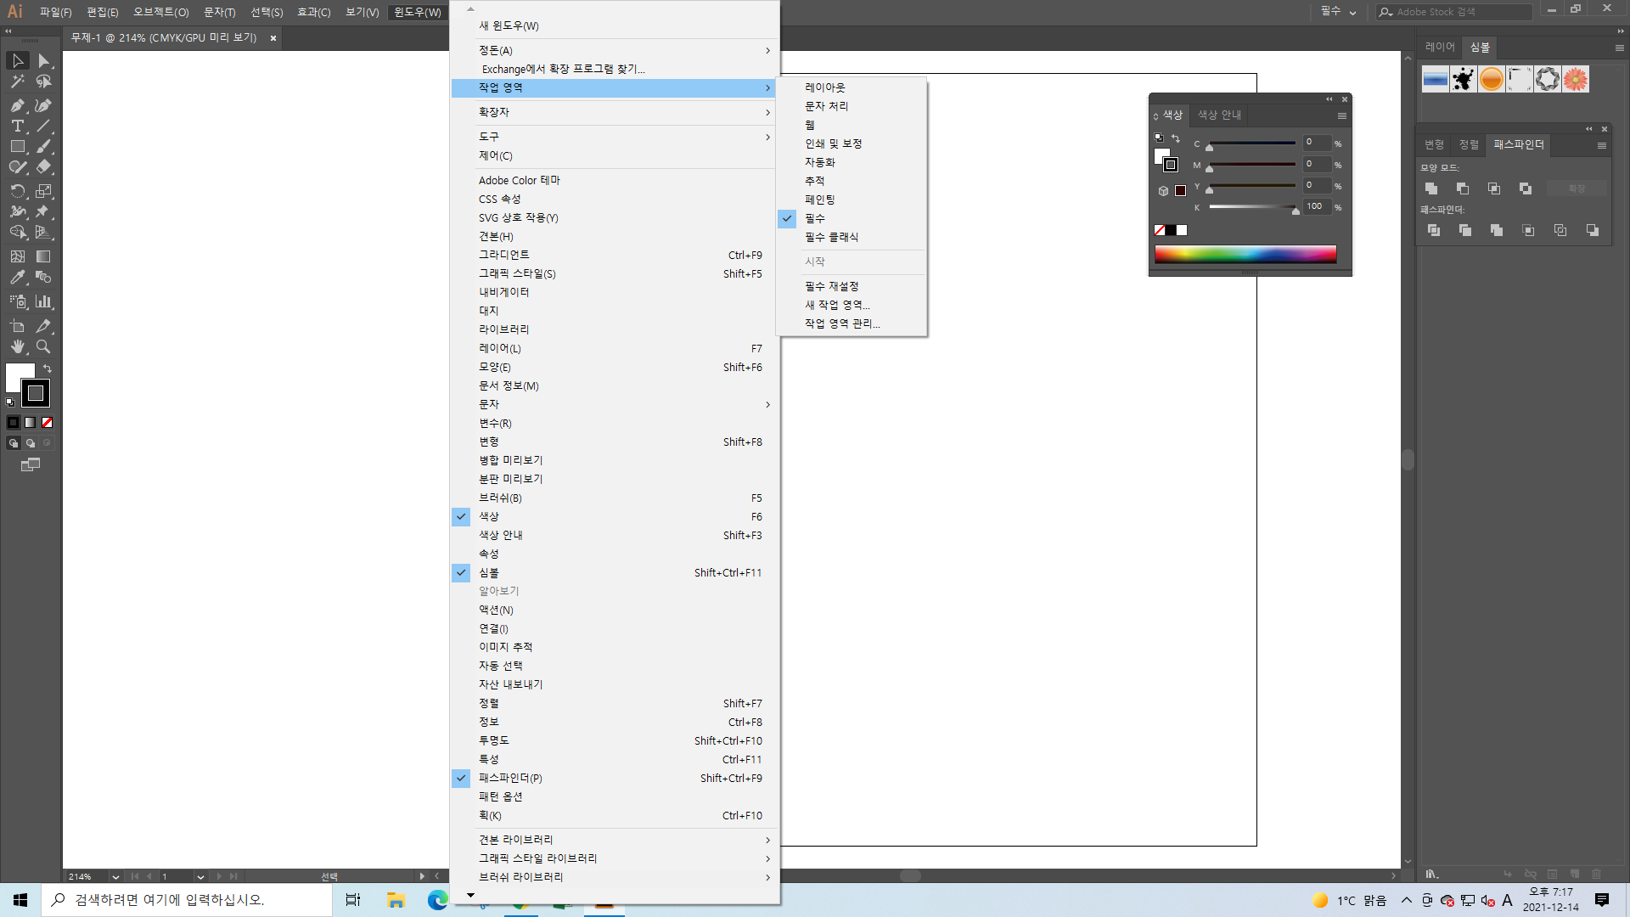This screenshot has width=1630, height=917.
Task: Select the Rotate tool
Action: tap(17, 191)
